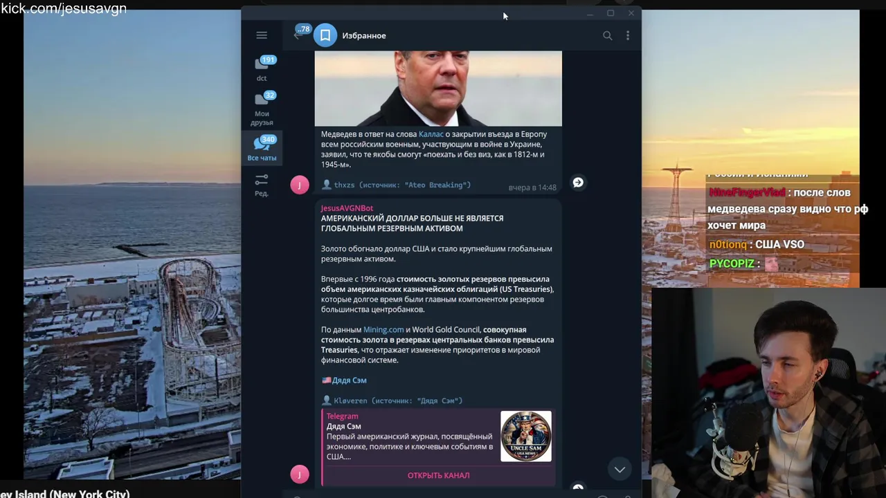This screenshot has height=498, width=886.
Task: Click the thxzs source signature line
Action: coord(396,185)
